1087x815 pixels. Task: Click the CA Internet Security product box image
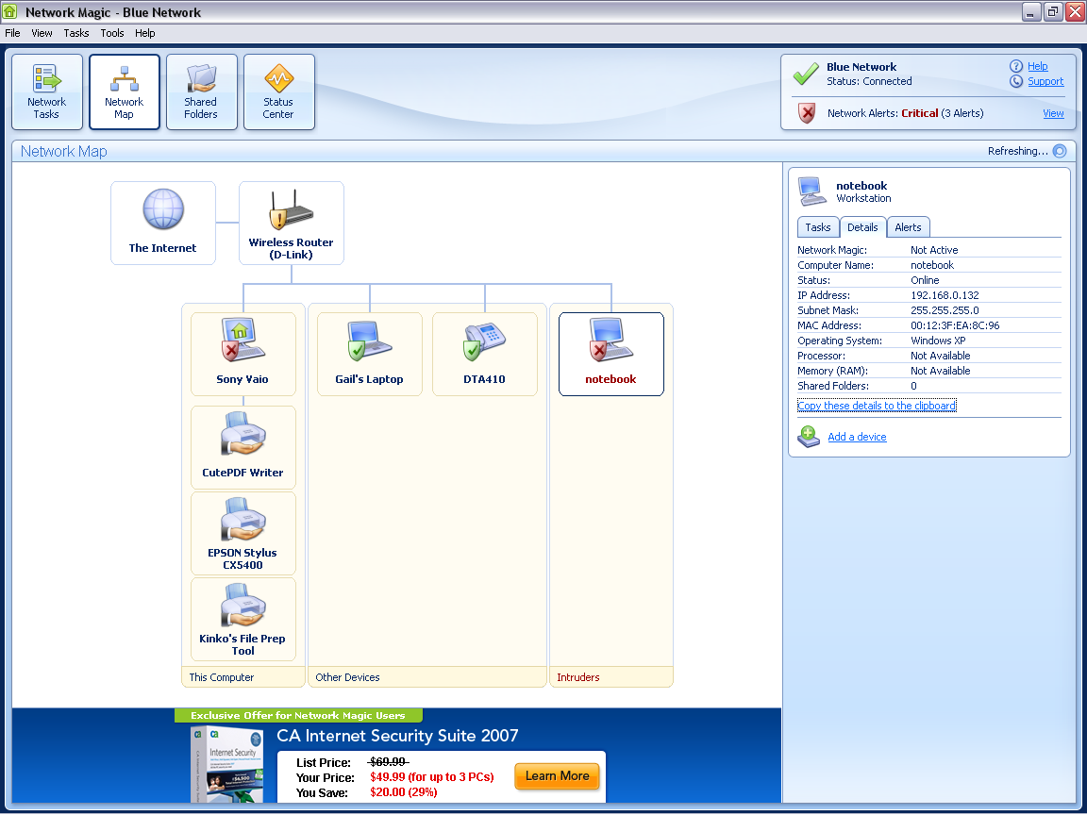(x=227, y=764)
